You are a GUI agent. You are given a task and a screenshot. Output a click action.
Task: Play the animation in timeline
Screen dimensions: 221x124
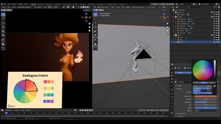coord(87,110)
